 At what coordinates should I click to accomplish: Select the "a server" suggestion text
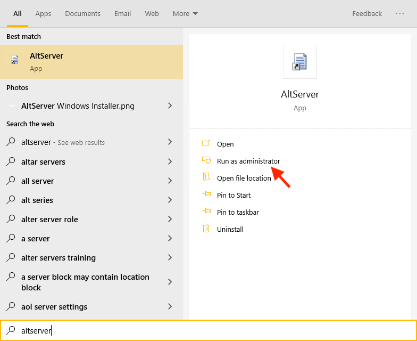[35, 239]
